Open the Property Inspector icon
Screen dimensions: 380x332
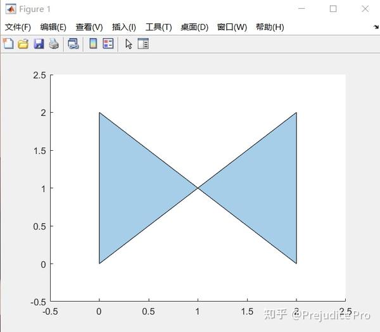pos(143,44)
